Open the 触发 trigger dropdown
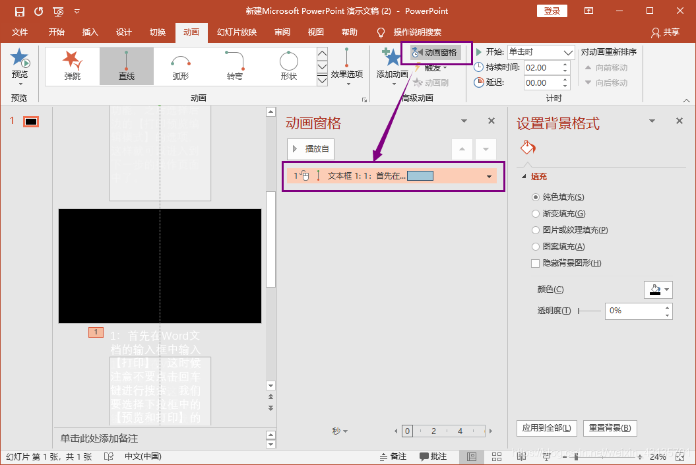Screen dimensions: 696x465 point(431,68)
